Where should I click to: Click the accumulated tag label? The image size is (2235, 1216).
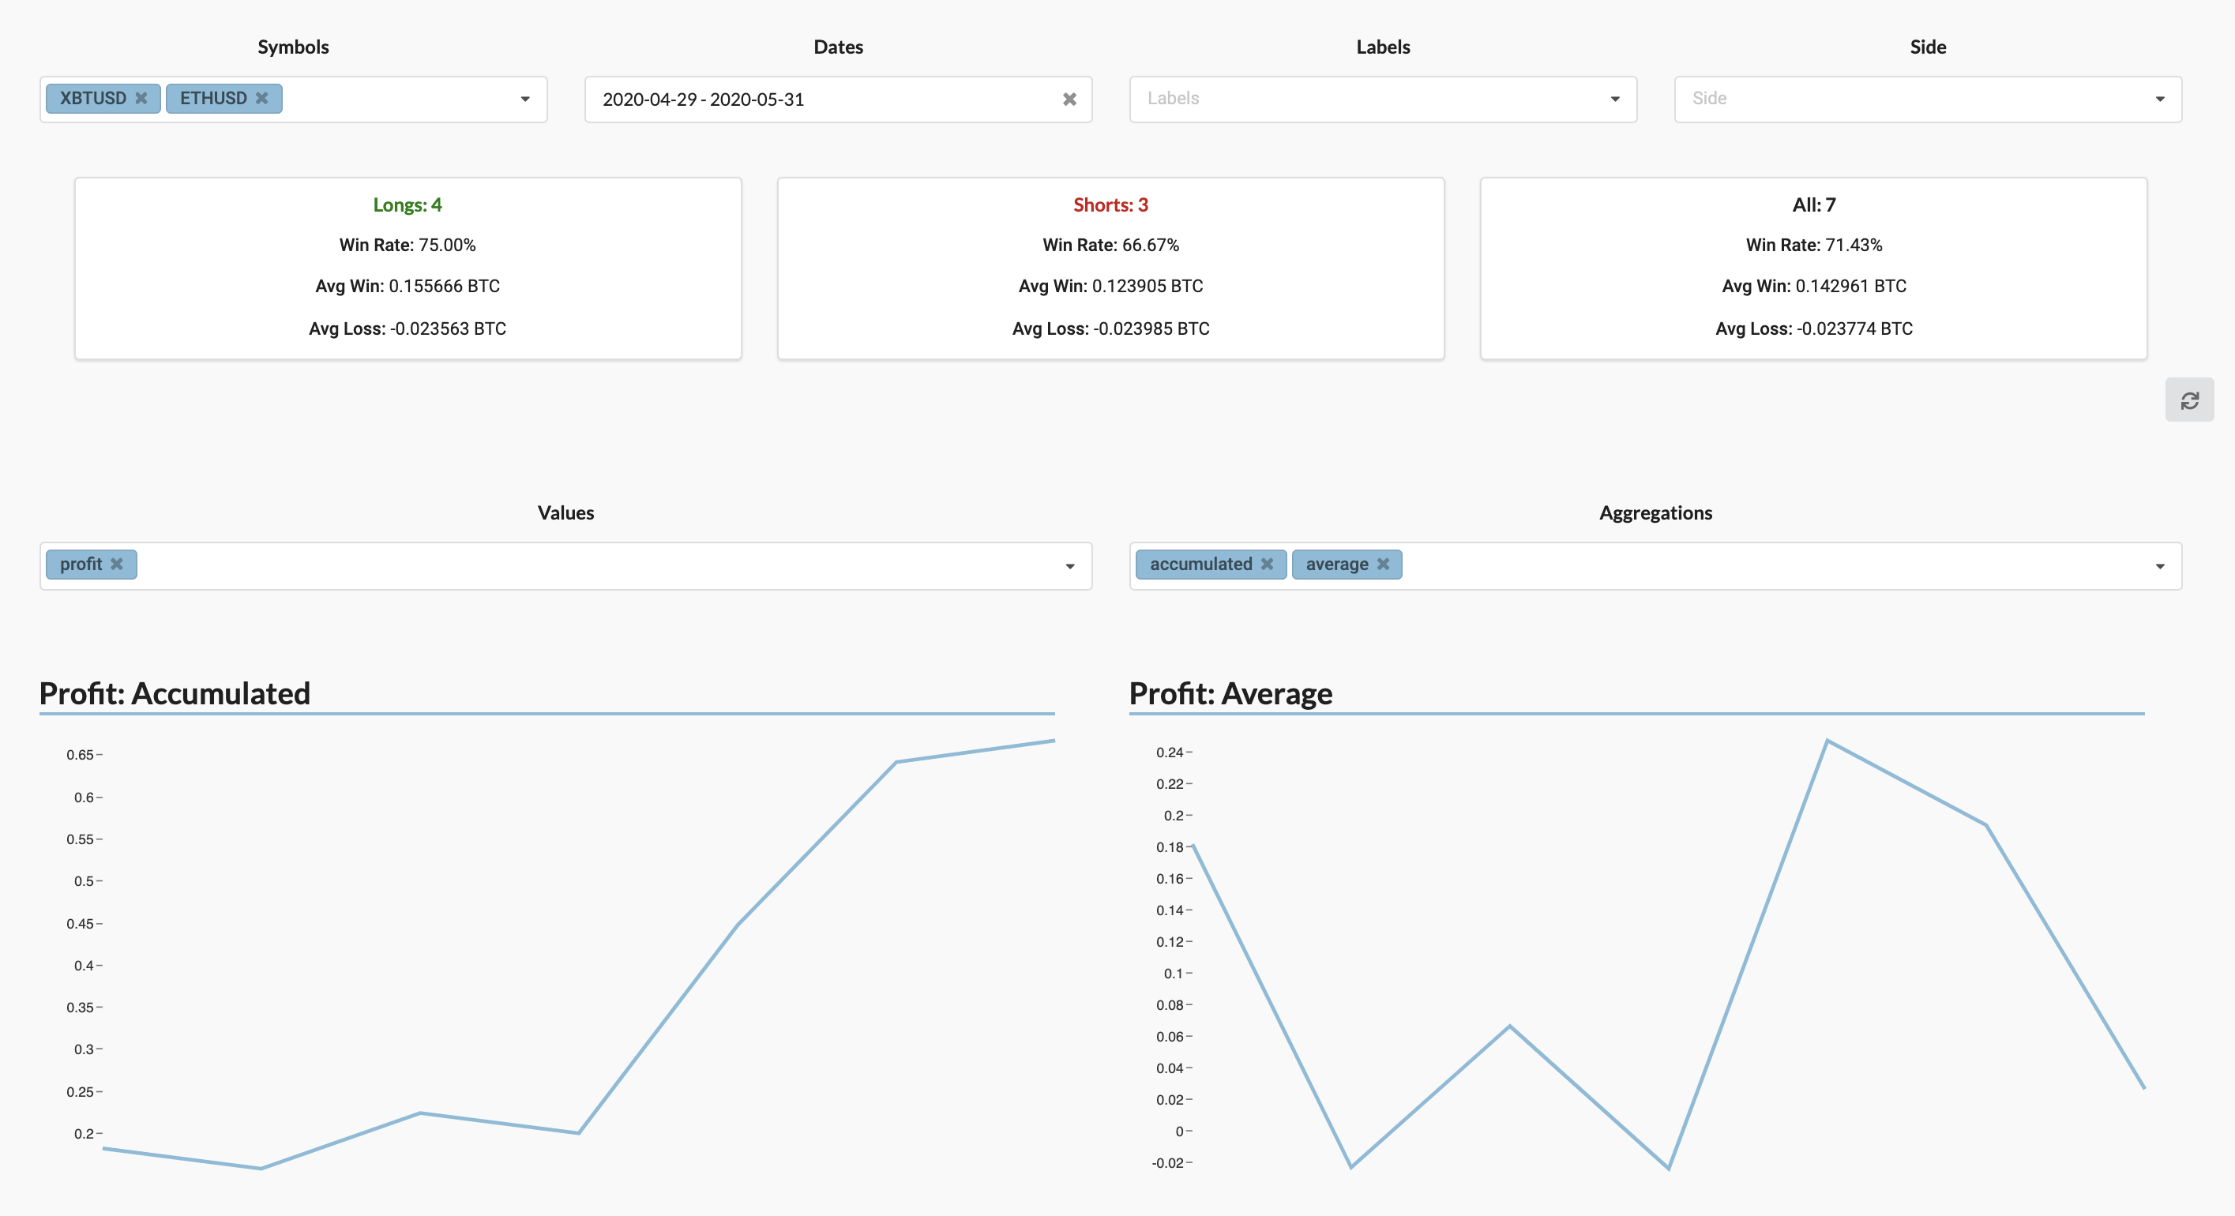1200,564
